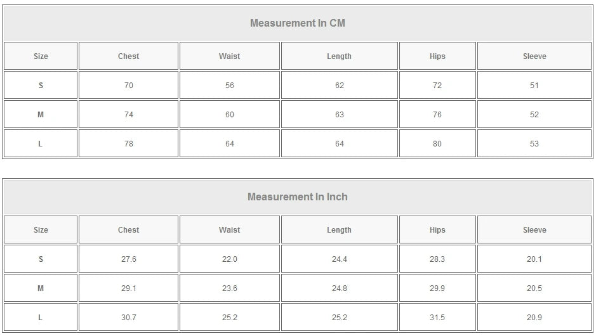Screen dimensions: 596x336
Task: Select the waist value 23.6 in inches
Action: coord(230,288)
